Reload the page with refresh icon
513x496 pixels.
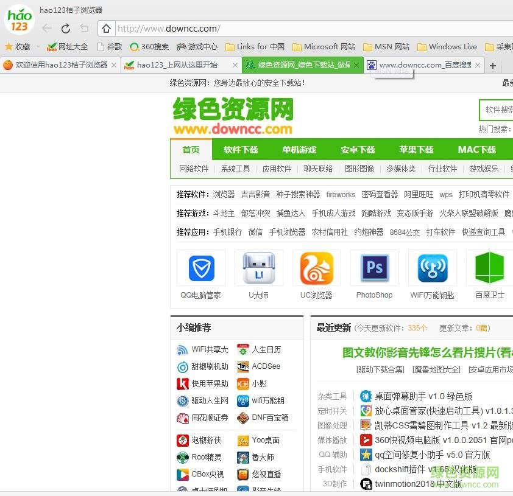point(66,29)
